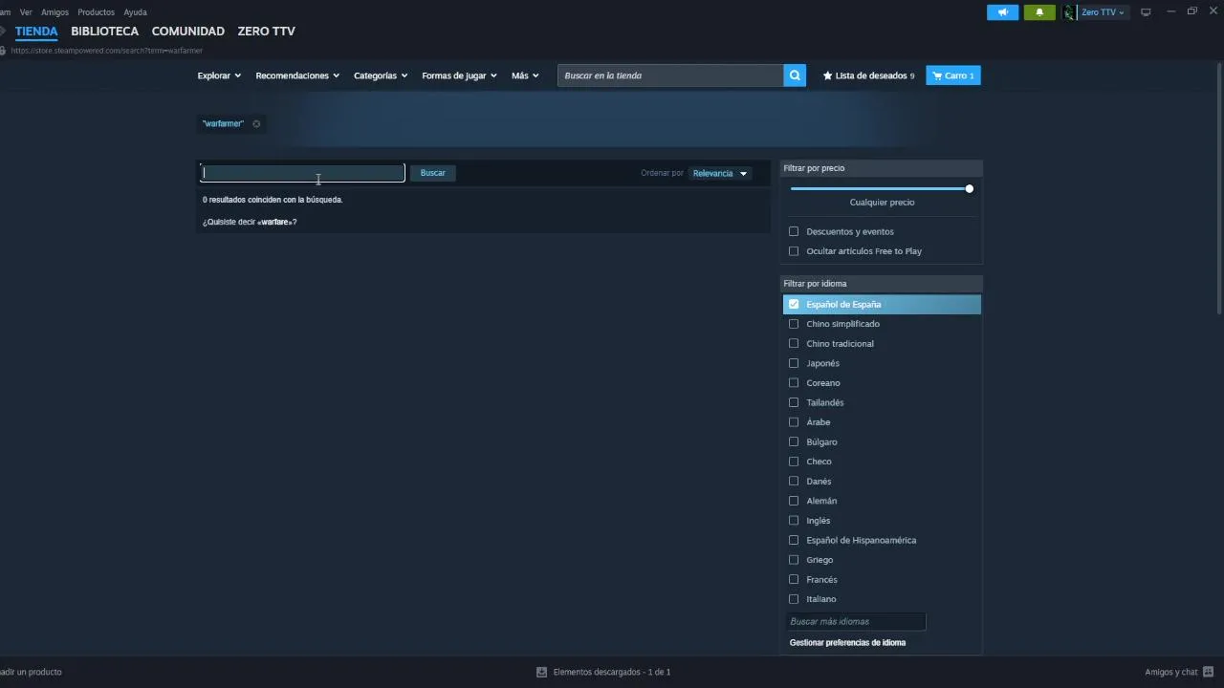This screenshot has height=688, width=1224.
Task: Collapse the Filtrar por idioma section
Action: (x=881, y=284)
